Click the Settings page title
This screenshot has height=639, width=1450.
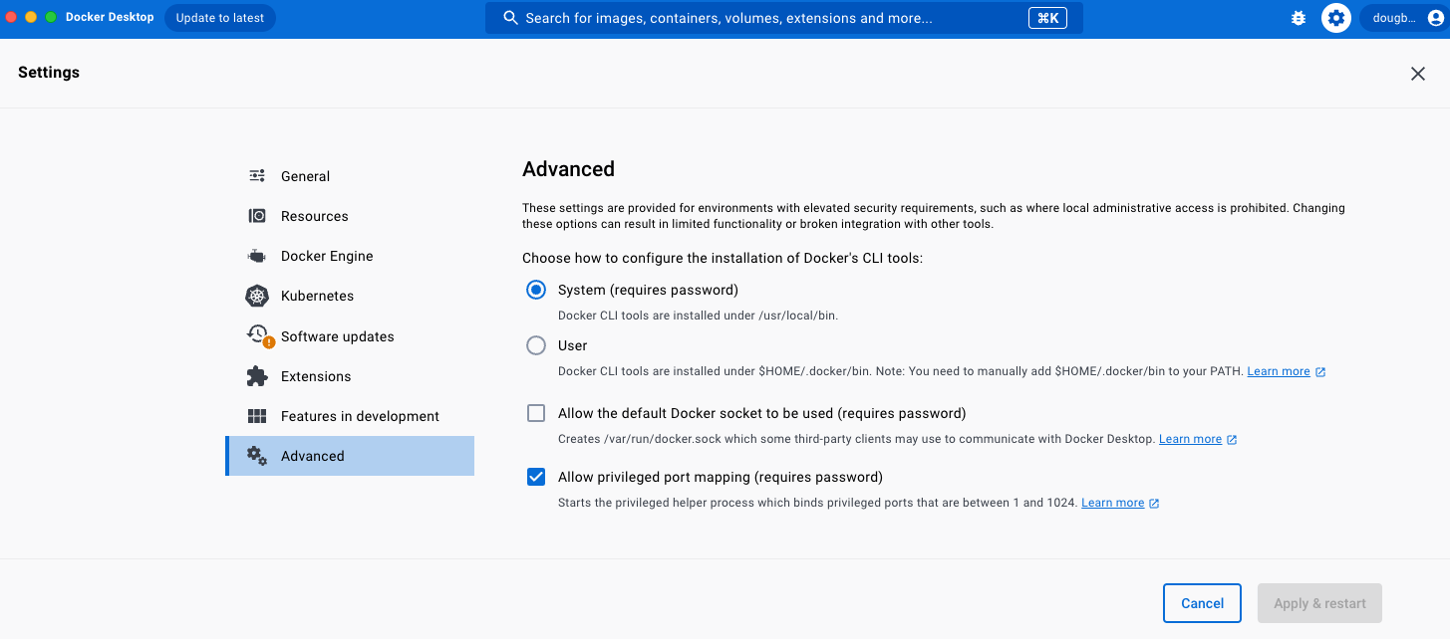pos(49,73)
